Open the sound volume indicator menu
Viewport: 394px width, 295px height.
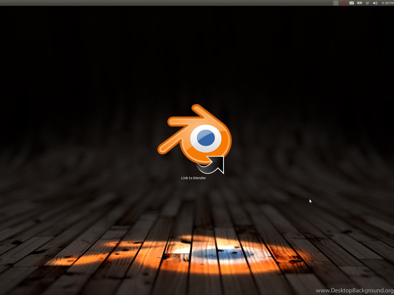point(375,3)
